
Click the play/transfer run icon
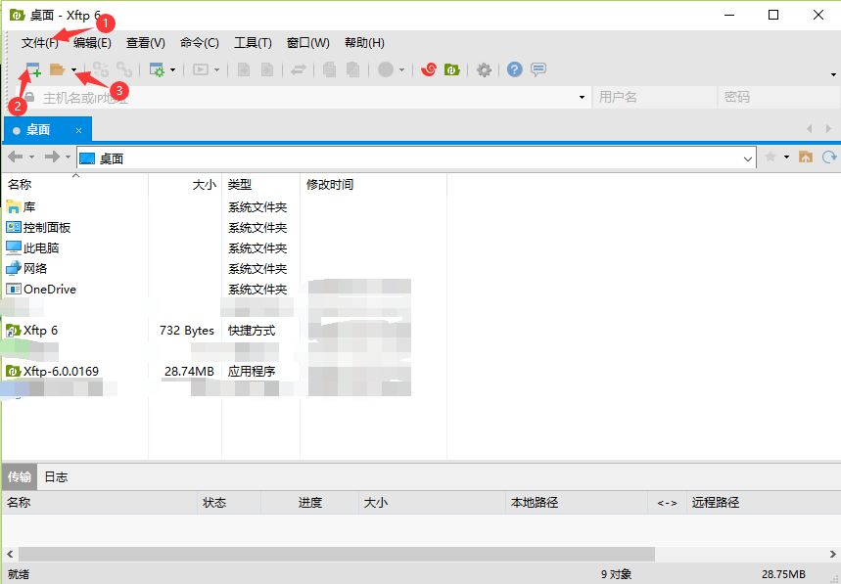point(201,69)
